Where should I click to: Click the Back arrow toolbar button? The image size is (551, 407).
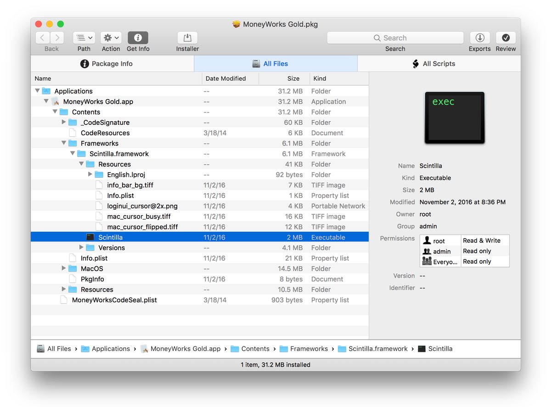coord(43,38)
